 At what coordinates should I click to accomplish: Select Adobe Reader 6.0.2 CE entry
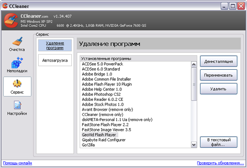[103, 99]
